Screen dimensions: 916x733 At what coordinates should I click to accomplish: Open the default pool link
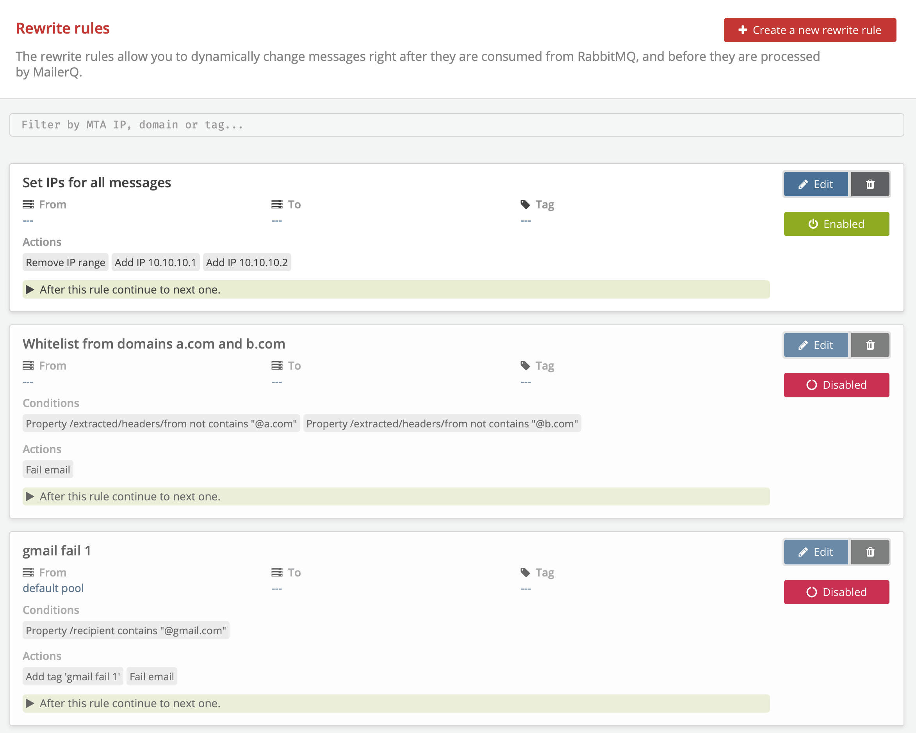point(53,588)
